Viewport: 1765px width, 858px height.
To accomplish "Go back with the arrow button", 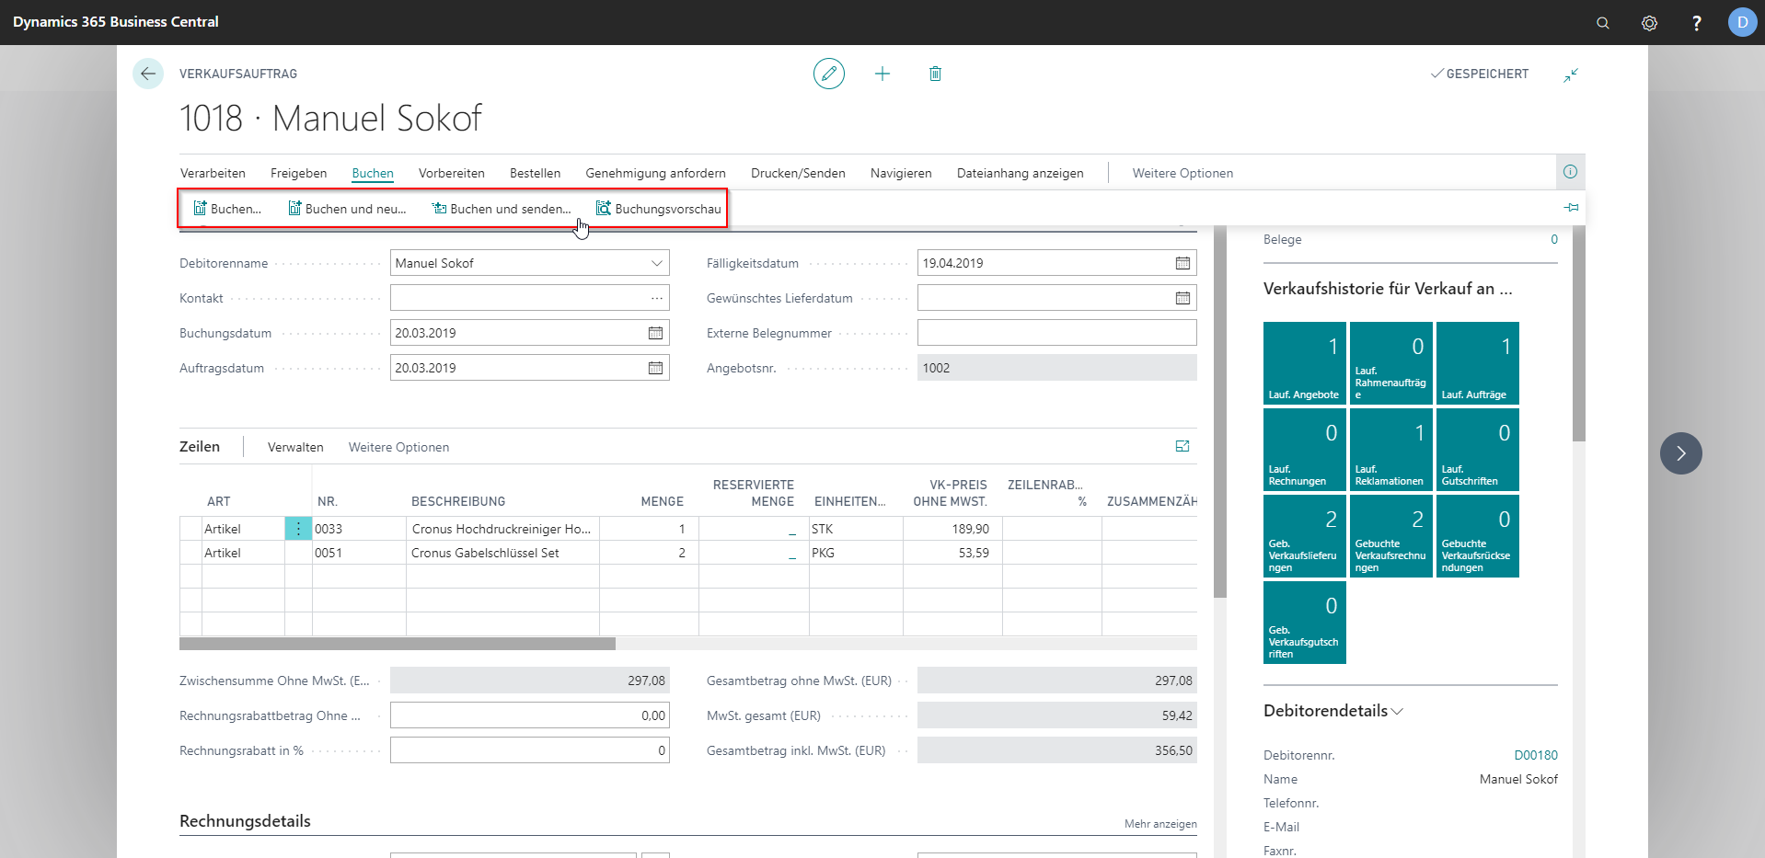I will [x=148, y=74].
